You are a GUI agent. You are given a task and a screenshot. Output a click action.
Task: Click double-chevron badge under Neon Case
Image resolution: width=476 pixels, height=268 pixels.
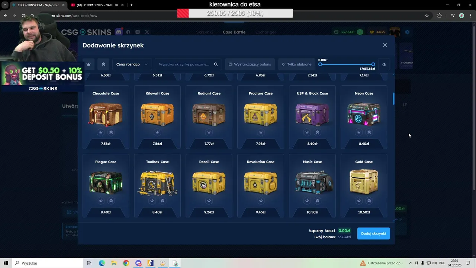click(x=369, y=132)
